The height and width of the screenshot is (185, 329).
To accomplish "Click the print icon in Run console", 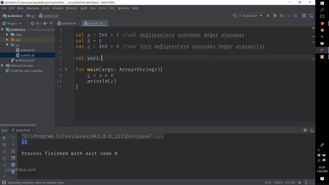I will tap(13, 164).
